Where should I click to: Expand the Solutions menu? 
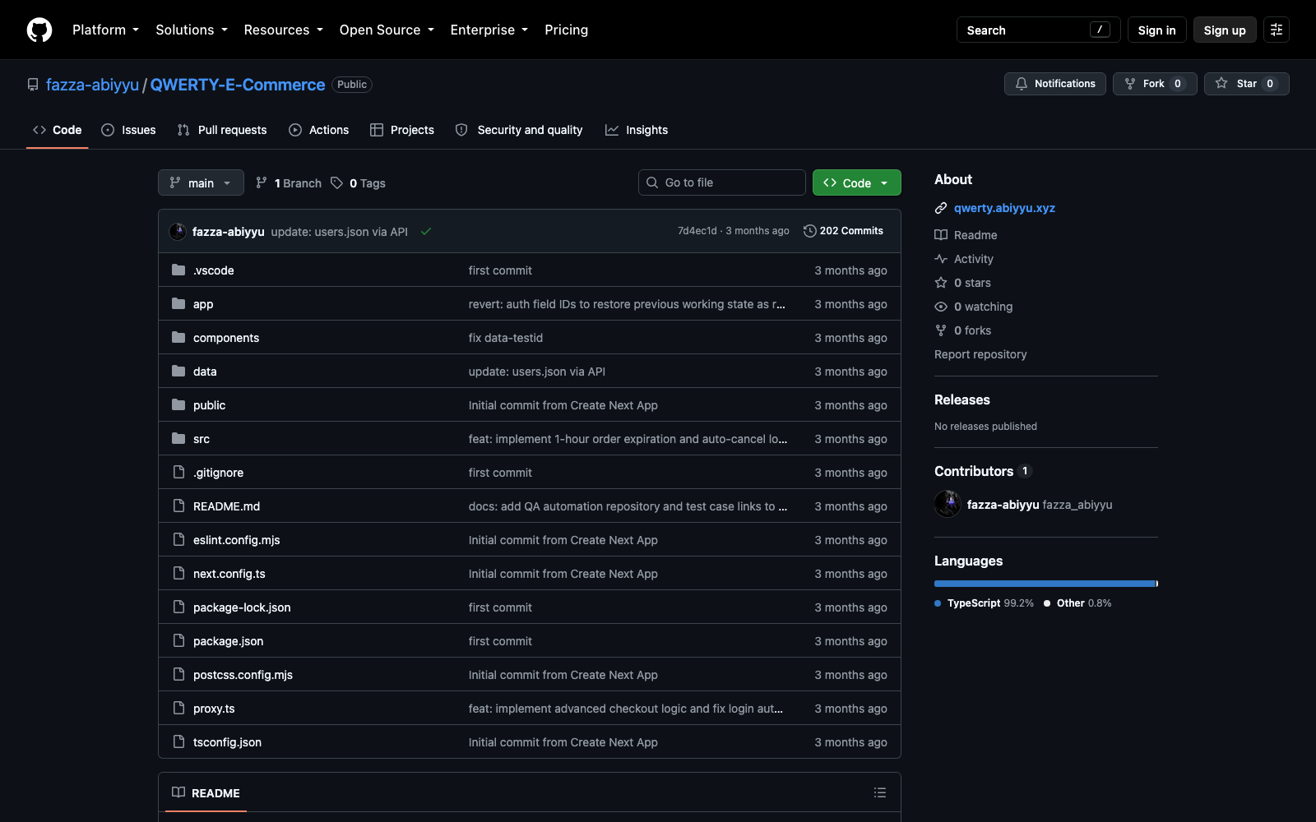pos(192,30)
